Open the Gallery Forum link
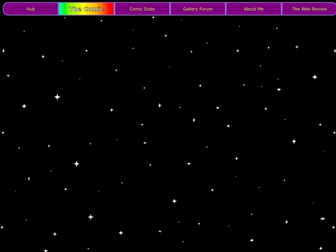The width and height of the screenshot is (336, 252). pyautogui.click(x=198, y=9)
